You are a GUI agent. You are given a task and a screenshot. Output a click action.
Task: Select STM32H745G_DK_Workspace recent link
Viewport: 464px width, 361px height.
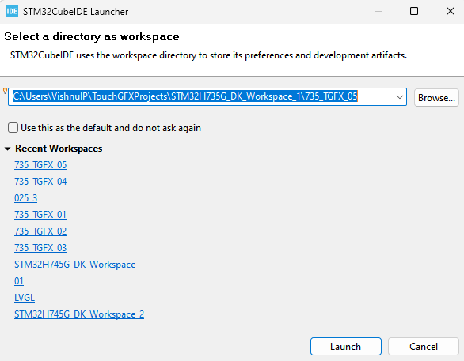point(75,264)
